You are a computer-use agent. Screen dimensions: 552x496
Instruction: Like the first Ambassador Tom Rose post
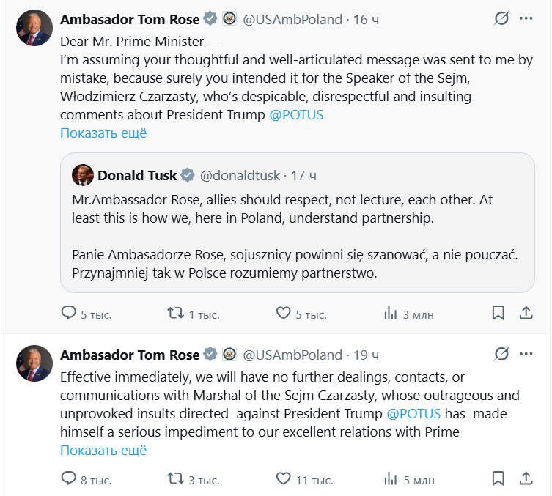(284, 314)
